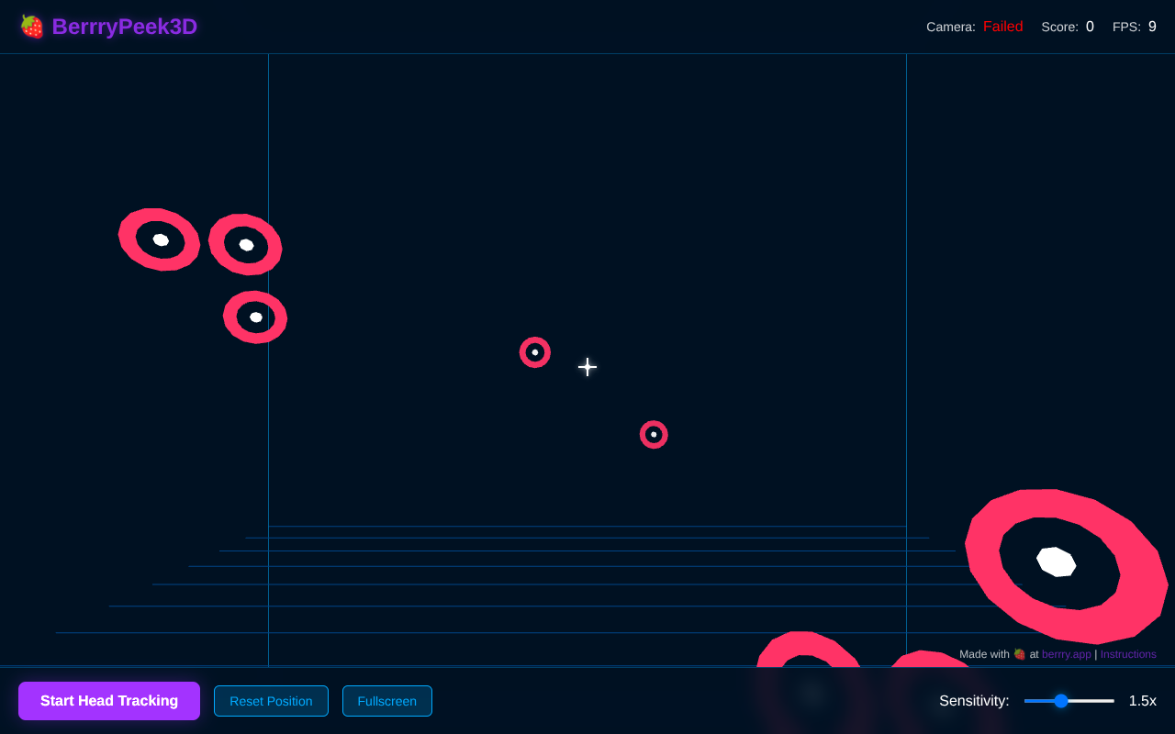Screen dimensions: 1175x734
Task: Click the white crosshair in the center
Action: 587,366
